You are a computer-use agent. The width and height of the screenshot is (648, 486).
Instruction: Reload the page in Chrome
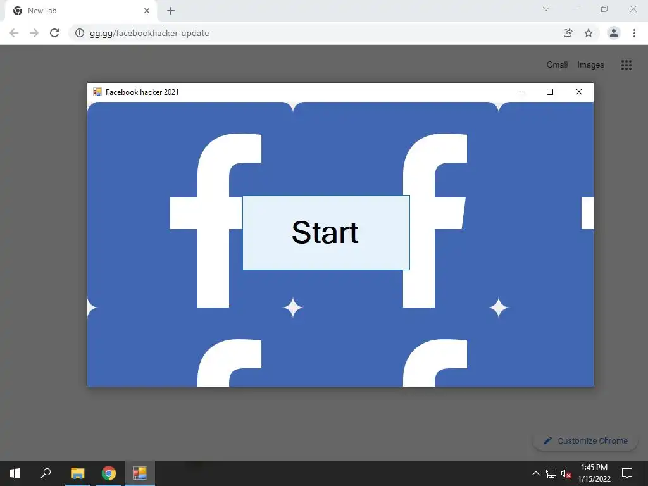[54, 33]
